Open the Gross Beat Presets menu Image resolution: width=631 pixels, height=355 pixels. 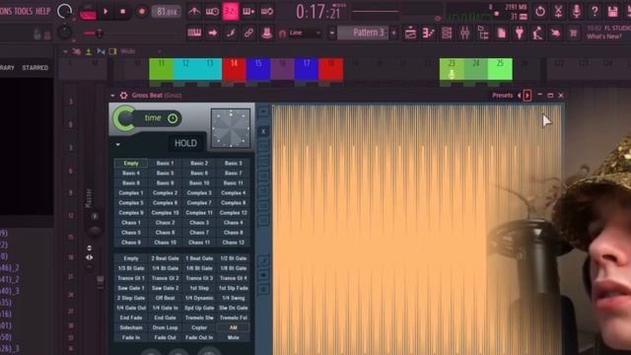coord(502,96)
